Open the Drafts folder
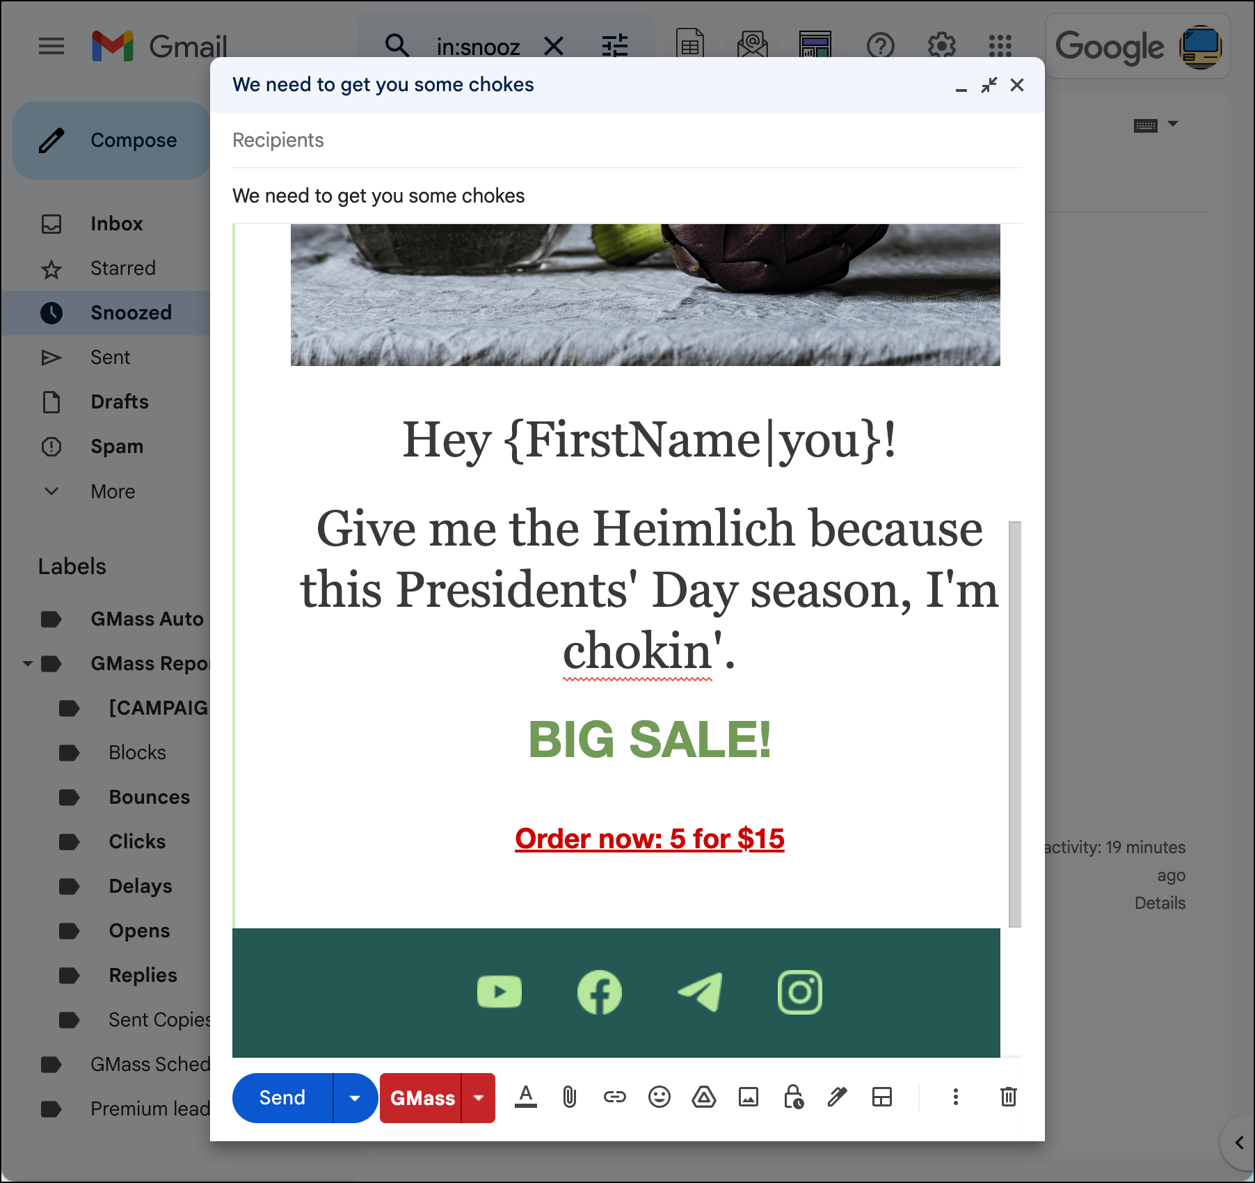This screenshot has height=1183, width=1255. tap(119, 402)
